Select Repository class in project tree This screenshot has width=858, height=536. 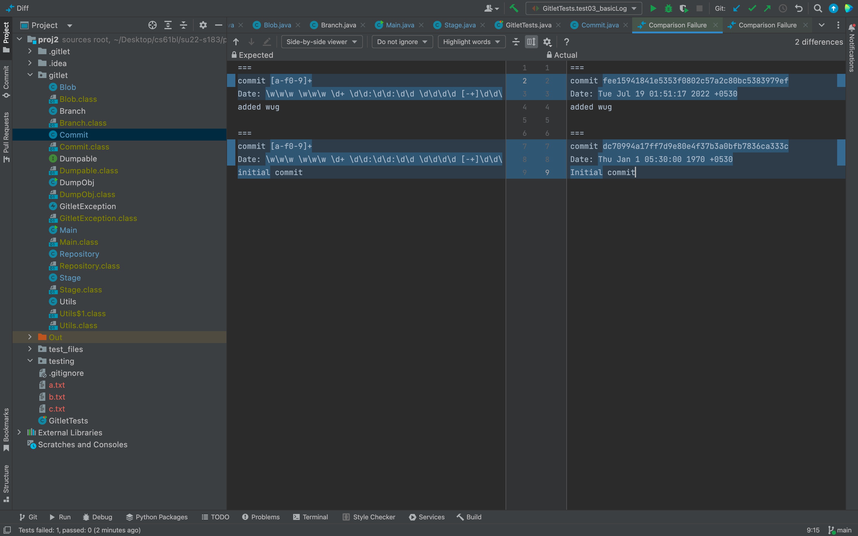tap(79, 254)
